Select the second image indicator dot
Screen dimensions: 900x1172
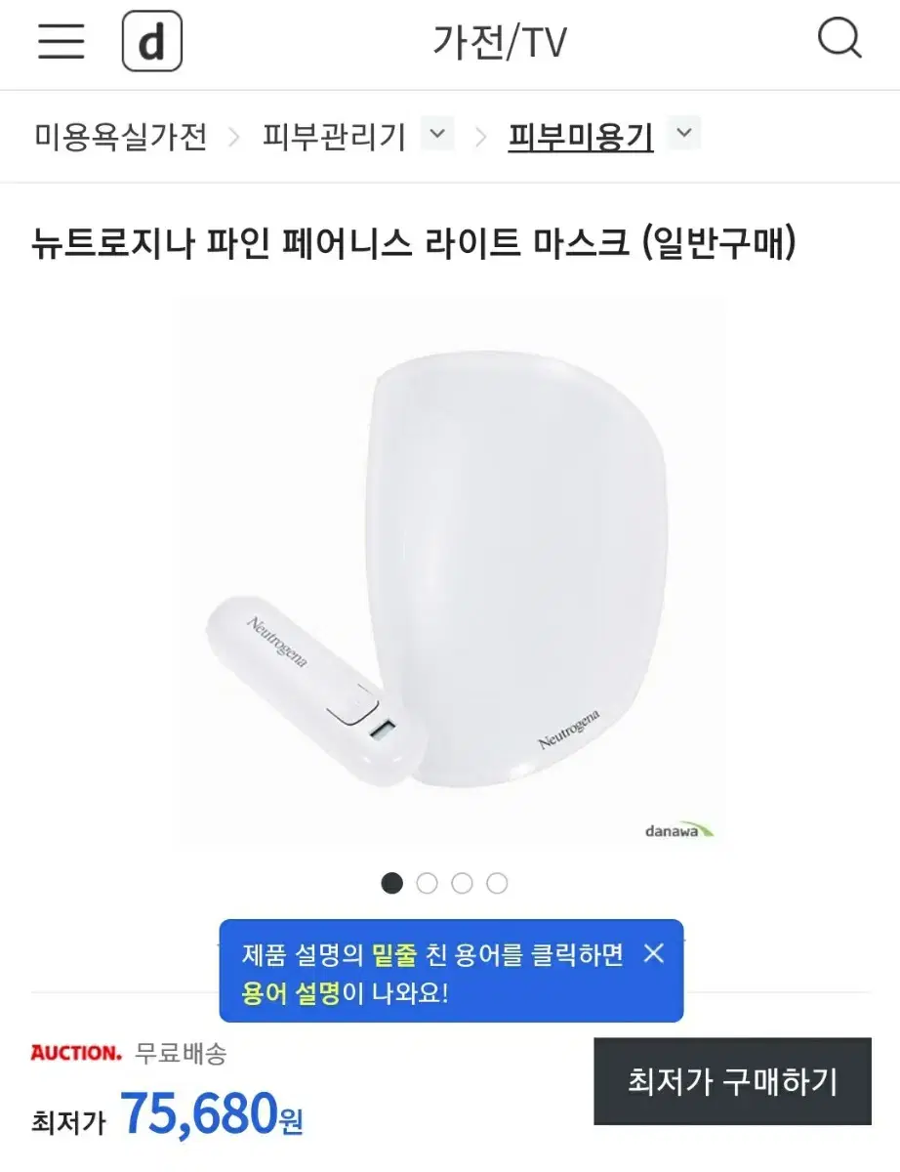coord(427,883)
